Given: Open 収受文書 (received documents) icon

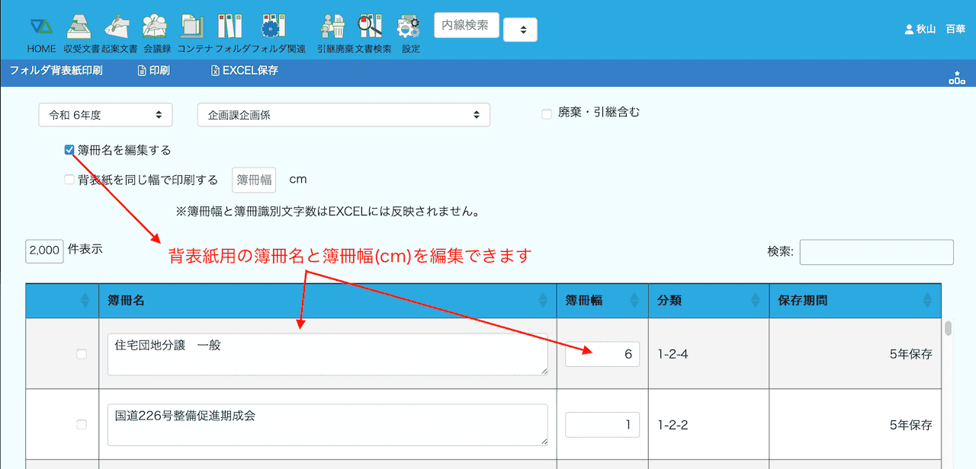Looking at the screenshot, I should click(79, 27).
